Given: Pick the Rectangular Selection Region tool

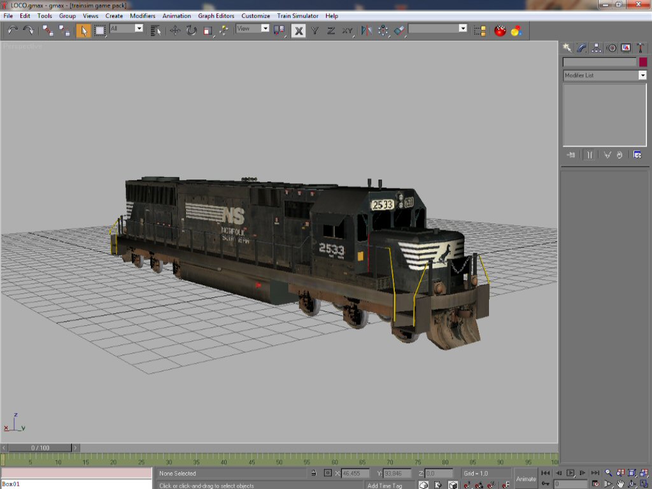Looking at the screenshot, I should pos(100,31).
